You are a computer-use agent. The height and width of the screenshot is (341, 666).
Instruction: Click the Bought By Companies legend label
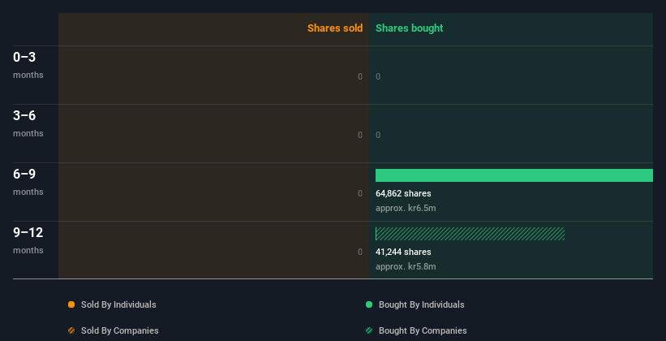(423, 330)
